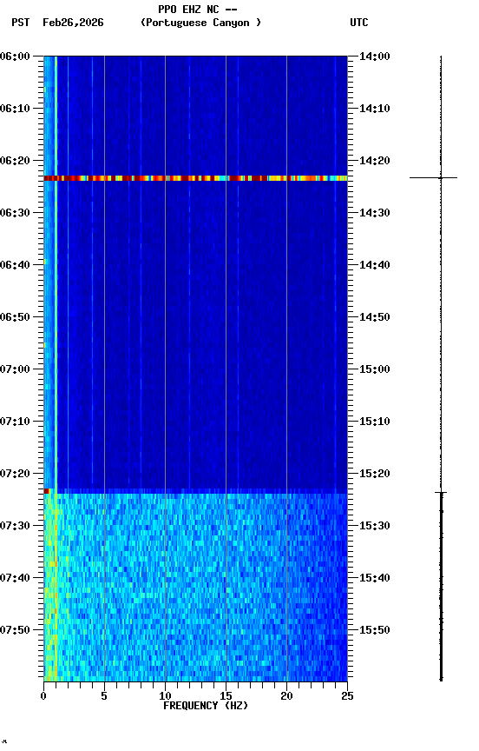Select the date Feb26,2026
The width and height of the screenshot is (479, 751).
pos(73,23)
